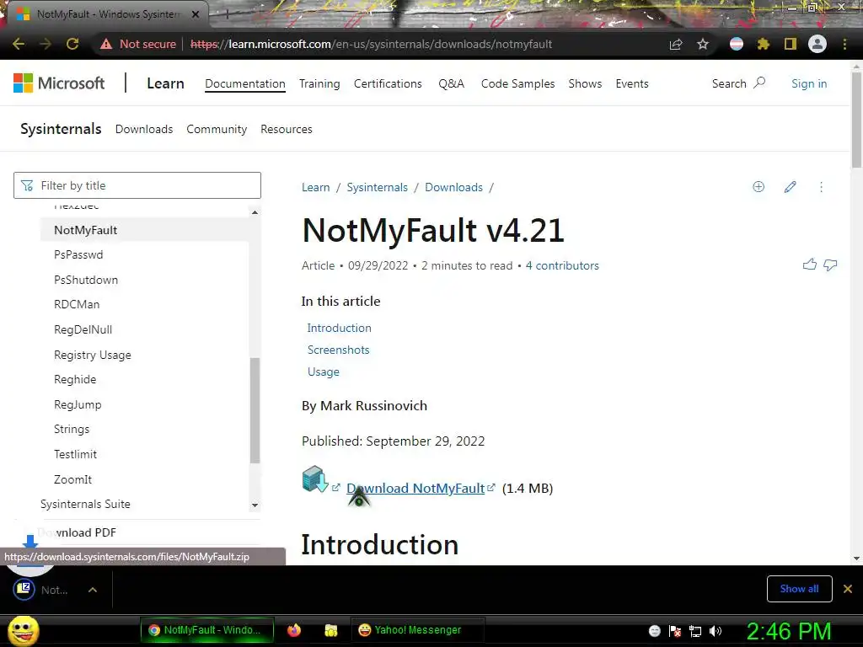
Task: Open the Events nav item
Action: 632,83
